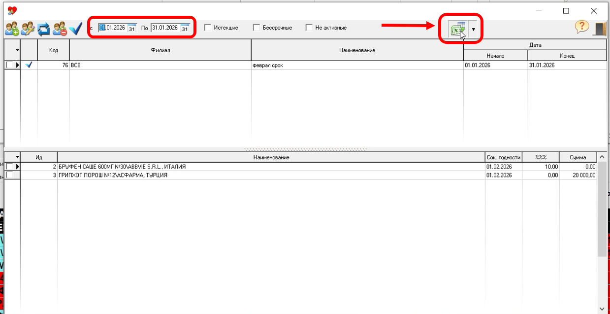Viewport: 610px width, 314px height.
Task: Click the heart application icon in title bar
Action: (12, 10)
